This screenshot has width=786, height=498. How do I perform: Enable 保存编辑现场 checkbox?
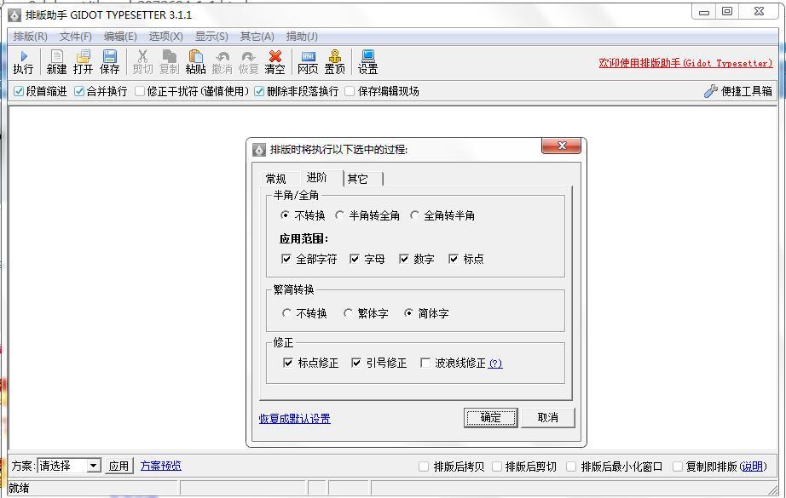tap(350, 91)
